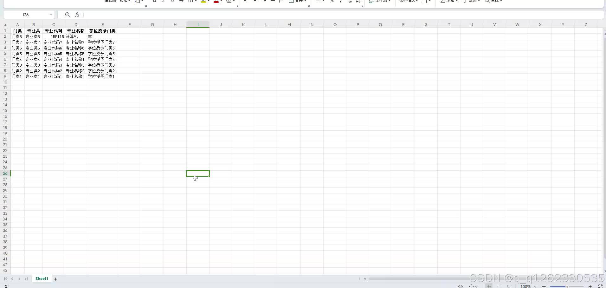
Task: Select all cells via corner triangle
Action: pyautogui.click(x=5, y=24)
